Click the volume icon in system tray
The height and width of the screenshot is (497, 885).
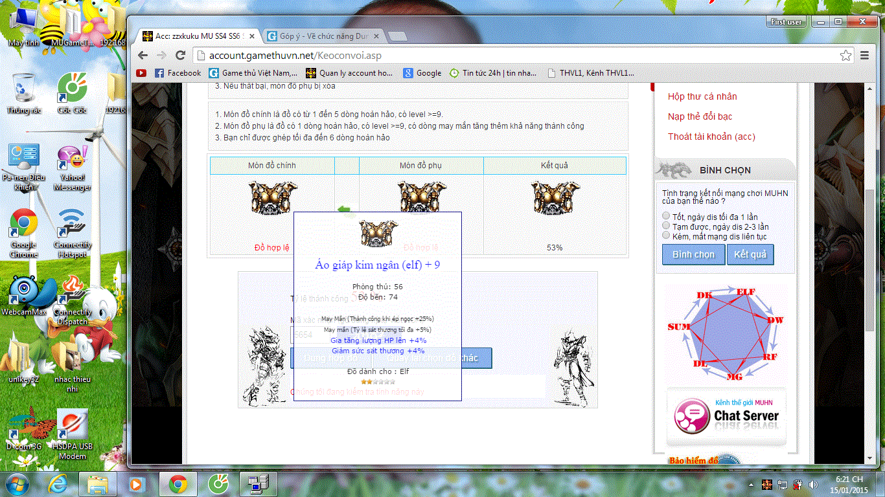click(812, 484)
